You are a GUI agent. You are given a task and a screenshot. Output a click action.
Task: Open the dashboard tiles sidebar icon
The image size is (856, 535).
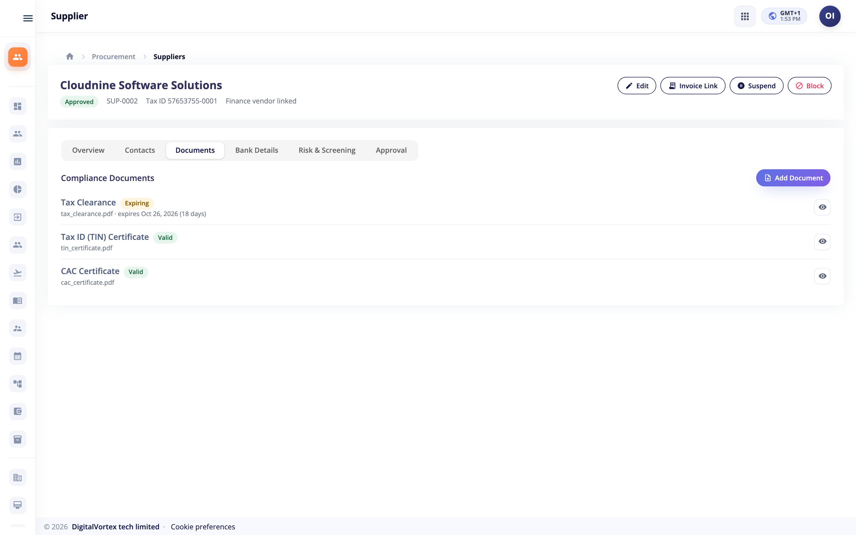(x=18, y=106)
